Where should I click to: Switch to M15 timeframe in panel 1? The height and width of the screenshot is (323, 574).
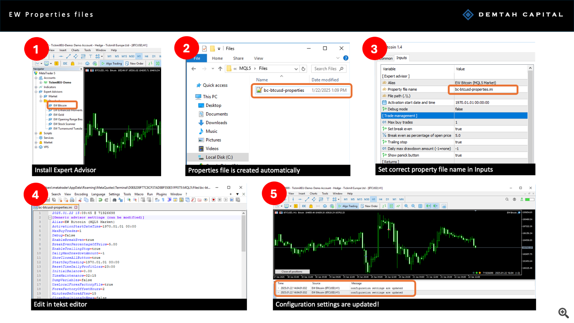pyautogui.click(x=124, y=56)
